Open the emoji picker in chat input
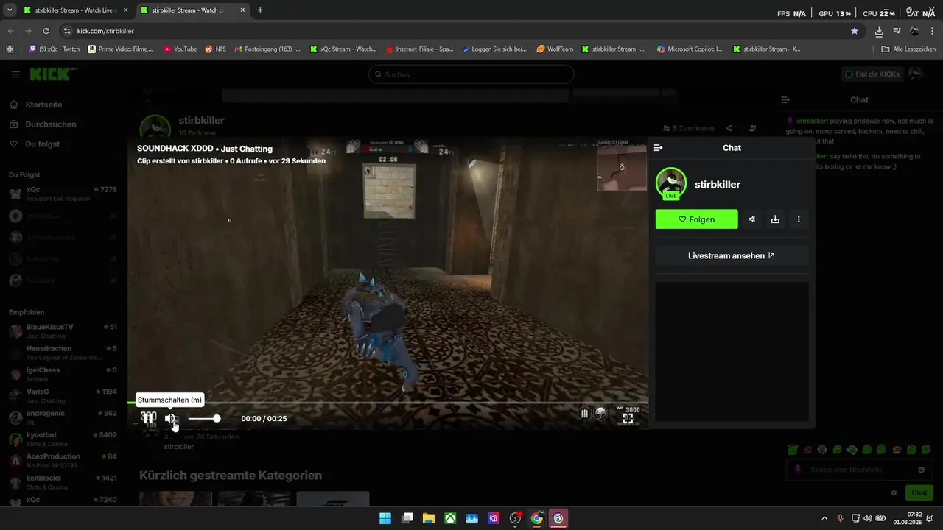 point(921,470)
